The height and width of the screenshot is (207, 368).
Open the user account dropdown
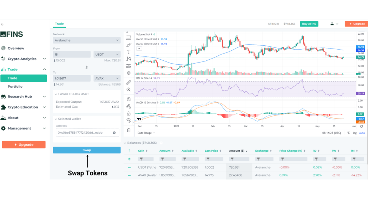pyautogui.click(x=334, y=24)
